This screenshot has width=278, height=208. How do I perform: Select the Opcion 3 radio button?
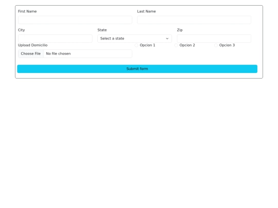pyautogui.click(x=216, y=45)
